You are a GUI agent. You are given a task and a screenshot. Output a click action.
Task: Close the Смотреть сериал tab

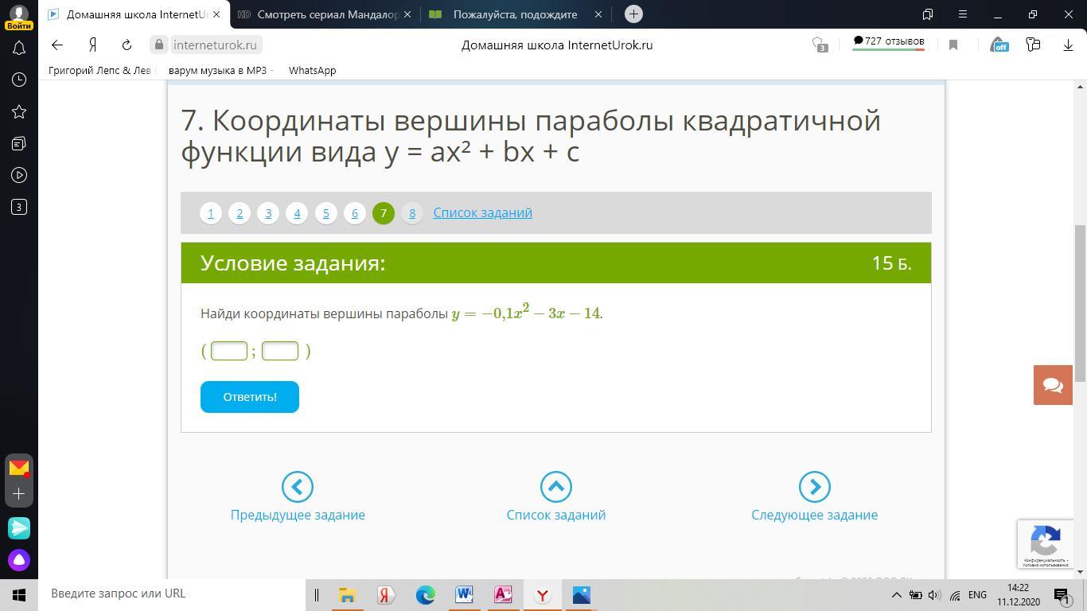[407, 14]
